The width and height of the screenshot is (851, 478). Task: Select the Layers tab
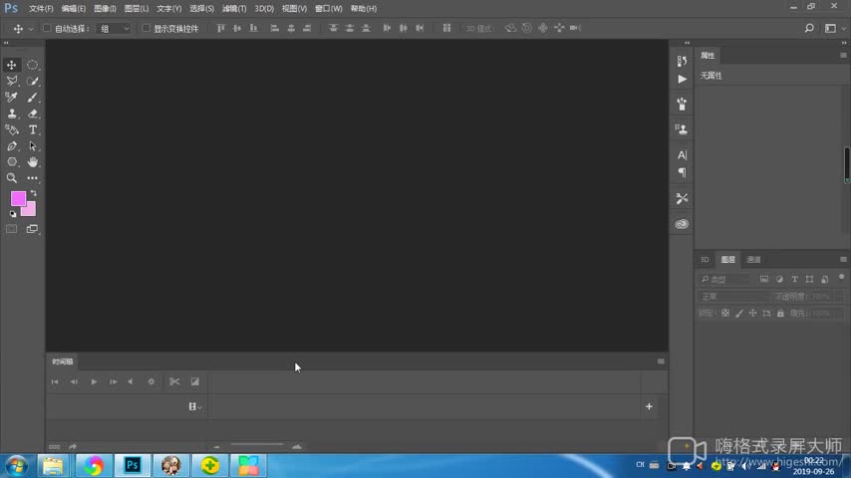click(727, 260)
